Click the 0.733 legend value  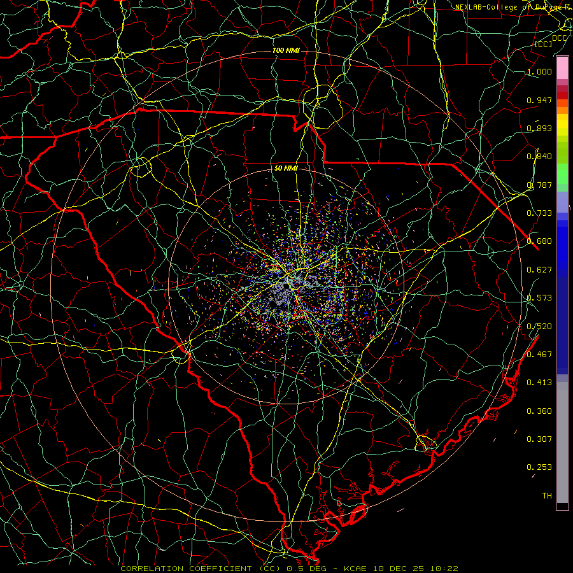(x=539, y=213)
